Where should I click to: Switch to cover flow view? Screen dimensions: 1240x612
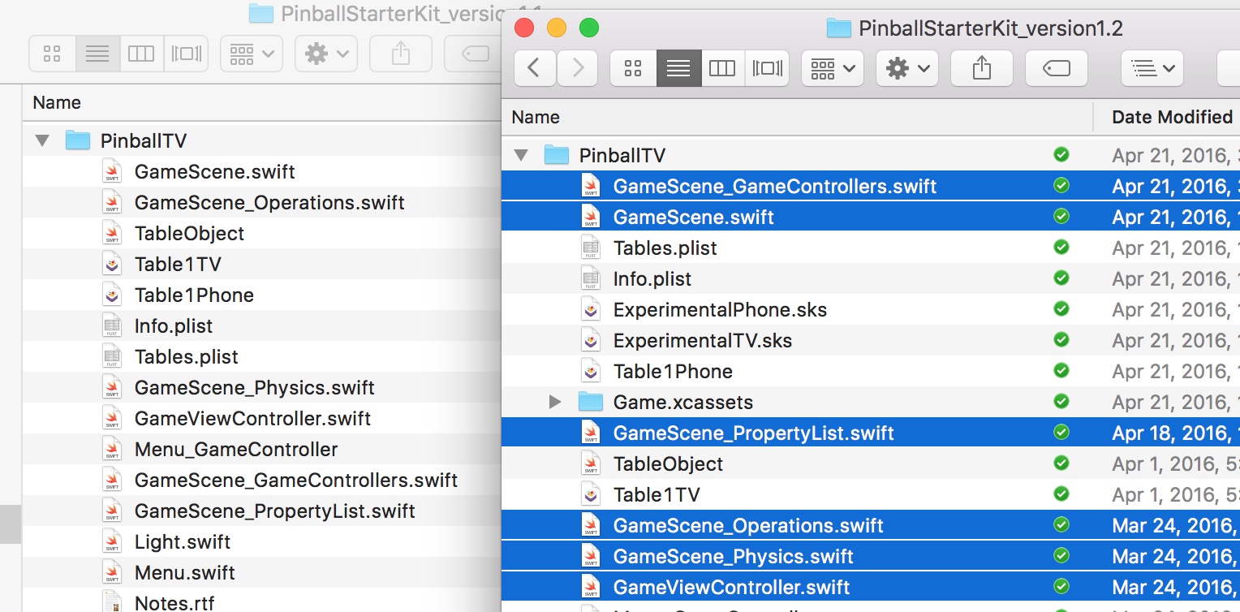pos(766,68)
